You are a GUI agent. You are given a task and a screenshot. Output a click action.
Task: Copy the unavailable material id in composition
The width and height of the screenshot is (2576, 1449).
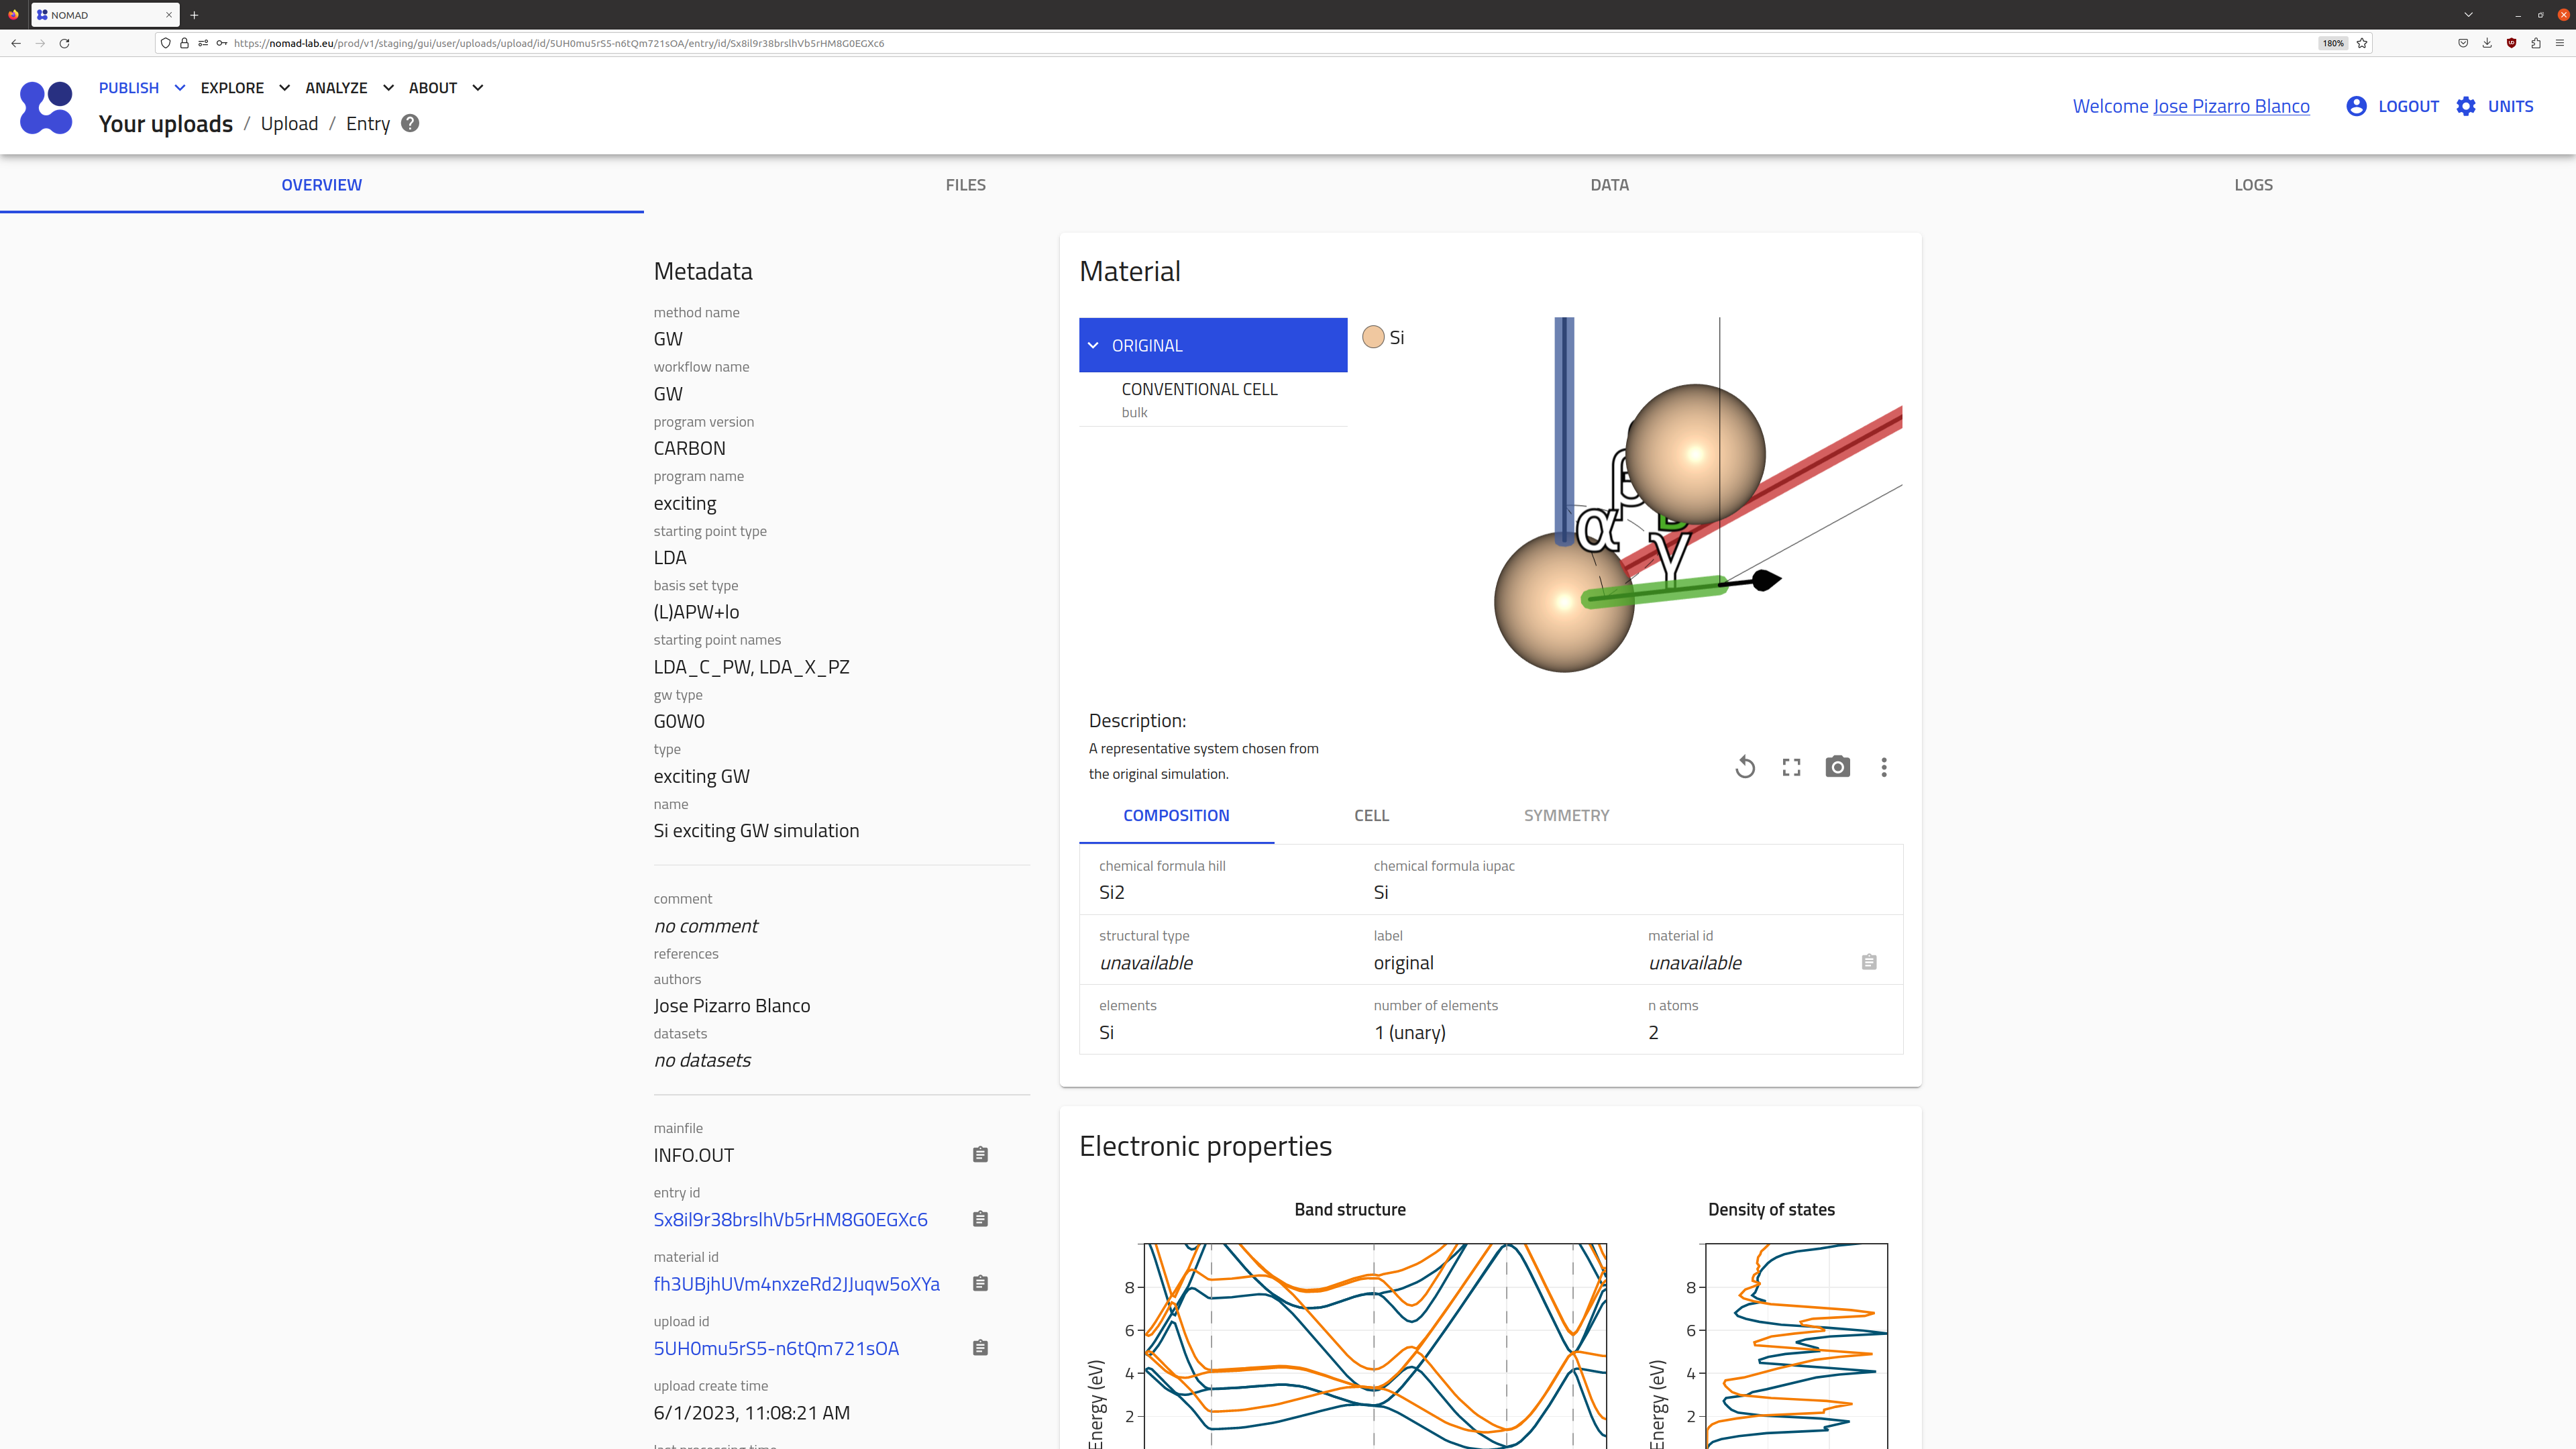(x=1869, y=962)
